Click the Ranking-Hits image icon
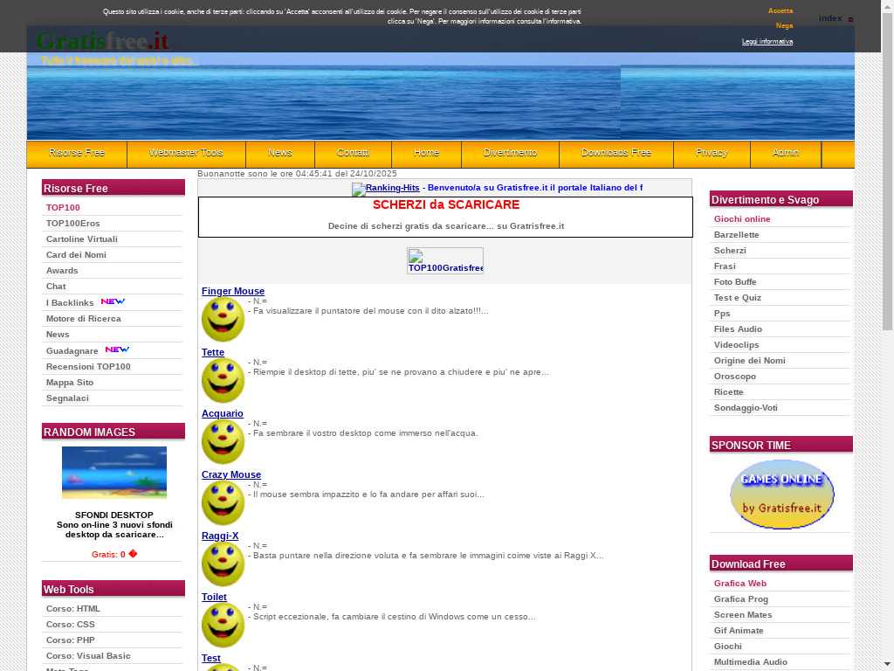894x671 pixels. click(x=358, y=189)
